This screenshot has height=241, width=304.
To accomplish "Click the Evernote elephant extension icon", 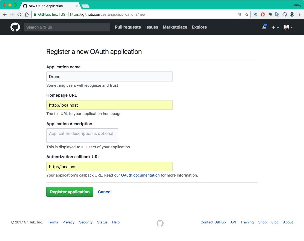I will [x=270, y=14].
